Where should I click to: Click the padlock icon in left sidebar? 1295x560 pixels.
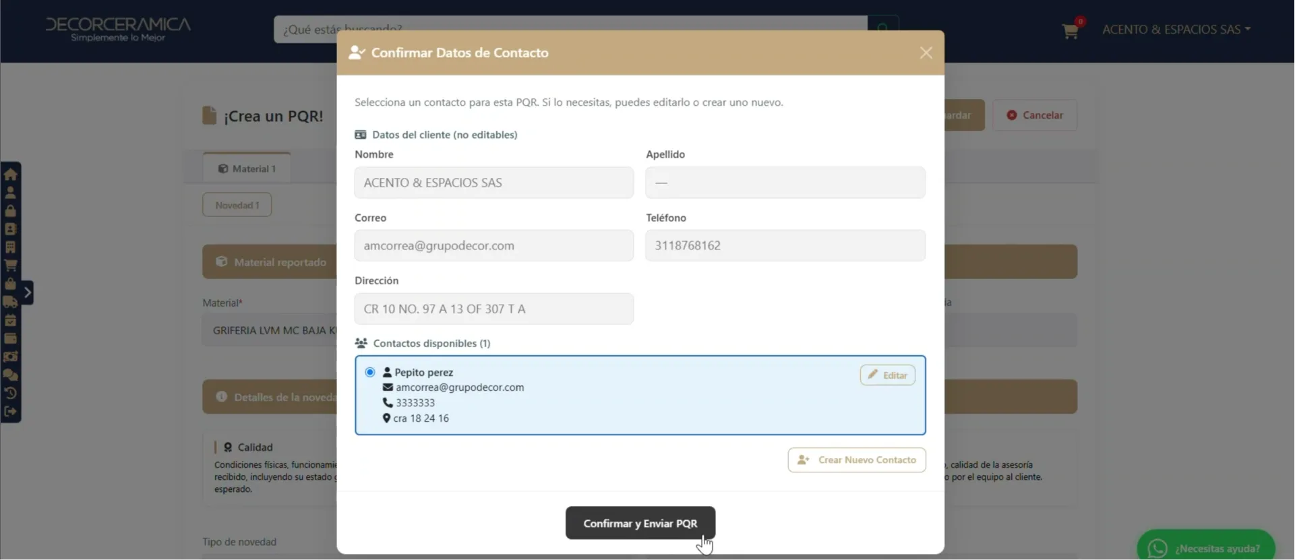[x=10, y=210]
